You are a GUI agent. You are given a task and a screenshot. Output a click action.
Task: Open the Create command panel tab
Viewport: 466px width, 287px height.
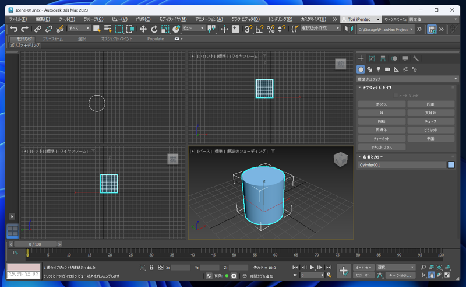coord(361,58)
